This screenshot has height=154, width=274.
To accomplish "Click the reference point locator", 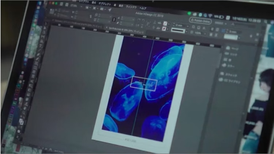I will pyautogui.click(x=52, y=12).
